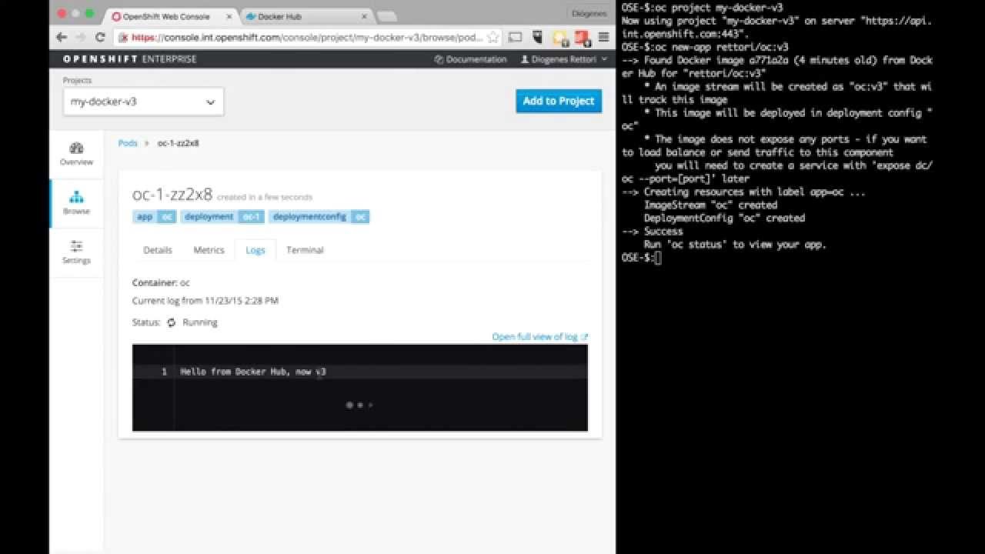Open the Documentation link
Image resolution: width=985 pixels, height=554 pixels.
tap(470, 59)
